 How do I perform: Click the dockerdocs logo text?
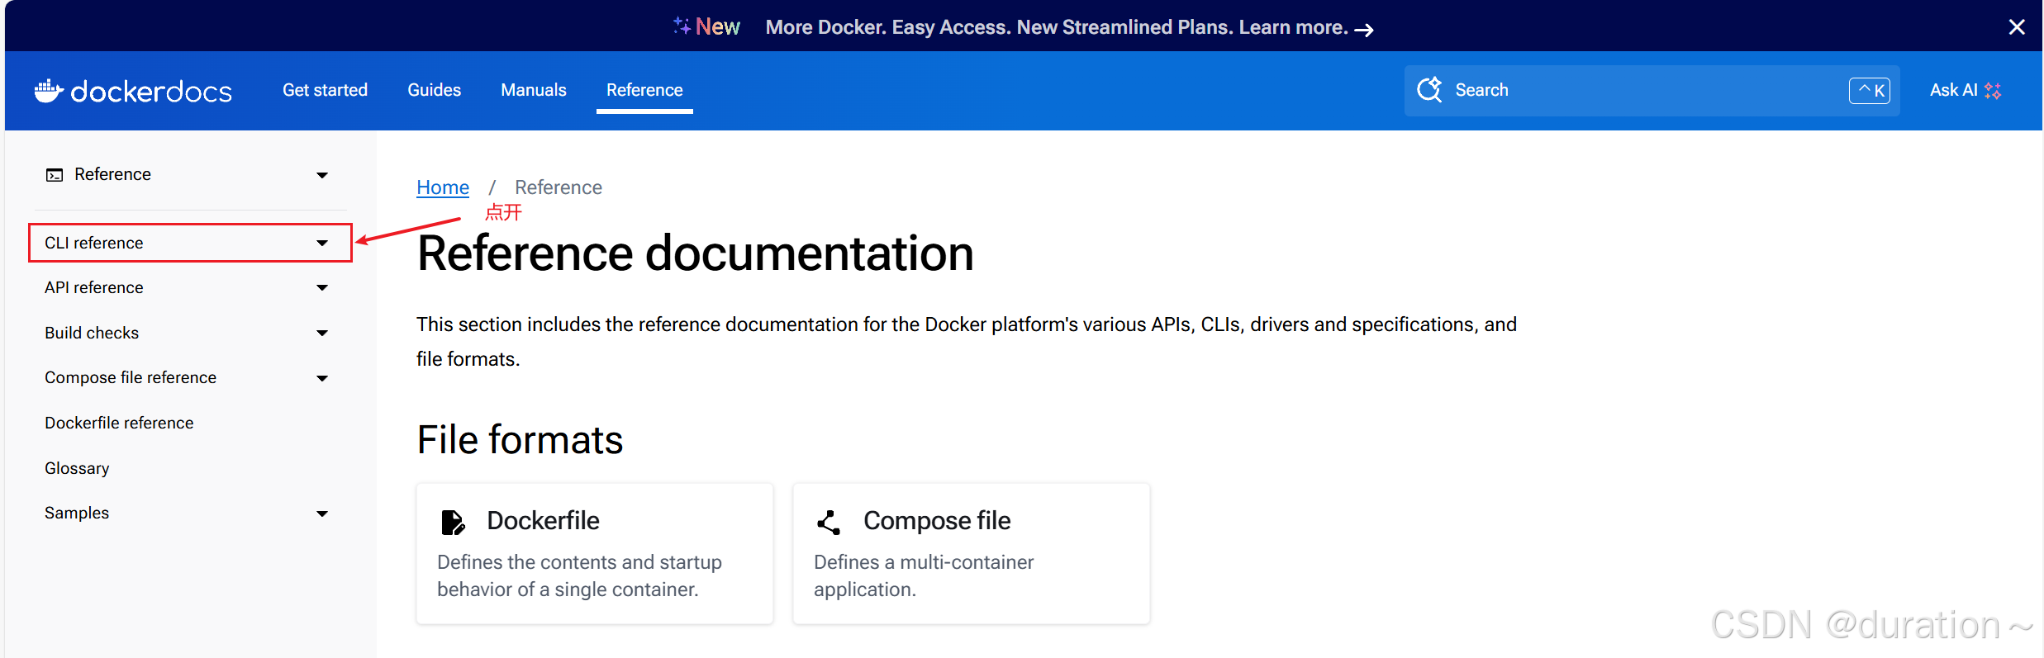click(x=151, y=91)
